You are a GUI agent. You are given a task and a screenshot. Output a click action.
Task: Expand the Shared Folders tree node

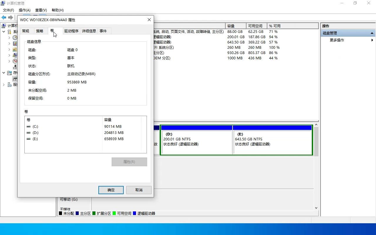(x=9, y=49)
